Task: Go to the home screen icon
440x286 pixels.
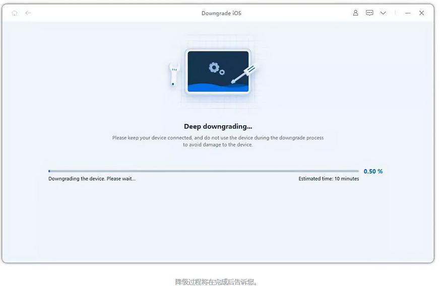Action: pyautogui.click(x=15, y=13)
